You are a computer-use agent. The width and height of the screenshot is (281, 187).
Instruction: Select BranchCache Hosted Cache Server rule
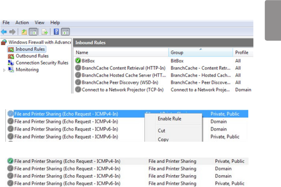tap(124, 75)
